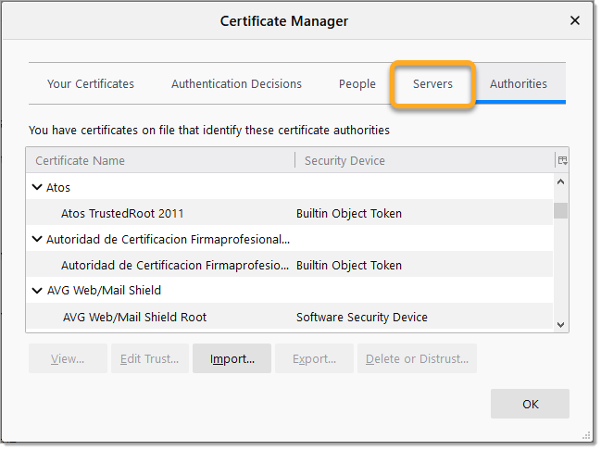Click the Delete or Distrust... button

coord(418,358)
